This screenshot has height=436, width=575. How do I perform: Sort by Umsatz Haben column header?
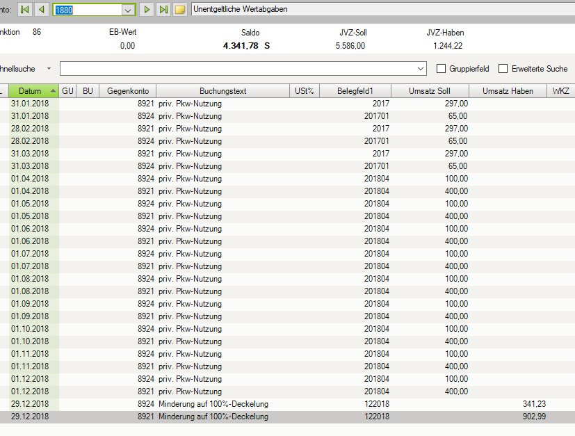click(x=508, y=91)
